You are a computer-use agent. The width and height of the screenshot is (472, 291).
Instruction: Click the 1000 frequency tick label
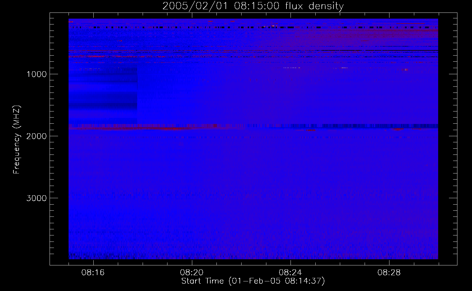(x=36, y=74)
